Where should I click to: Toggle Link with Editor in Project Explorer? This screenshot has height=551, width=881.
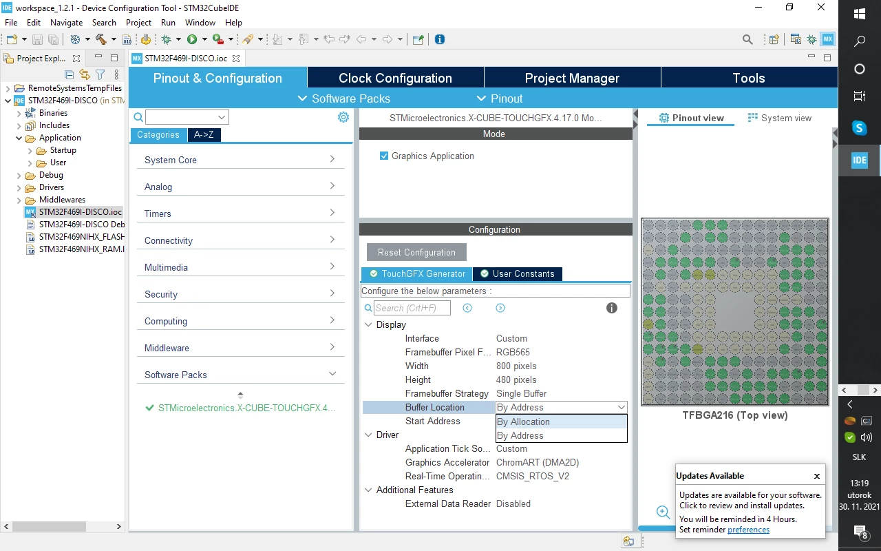pyautogui.click(x=85, y=74)
